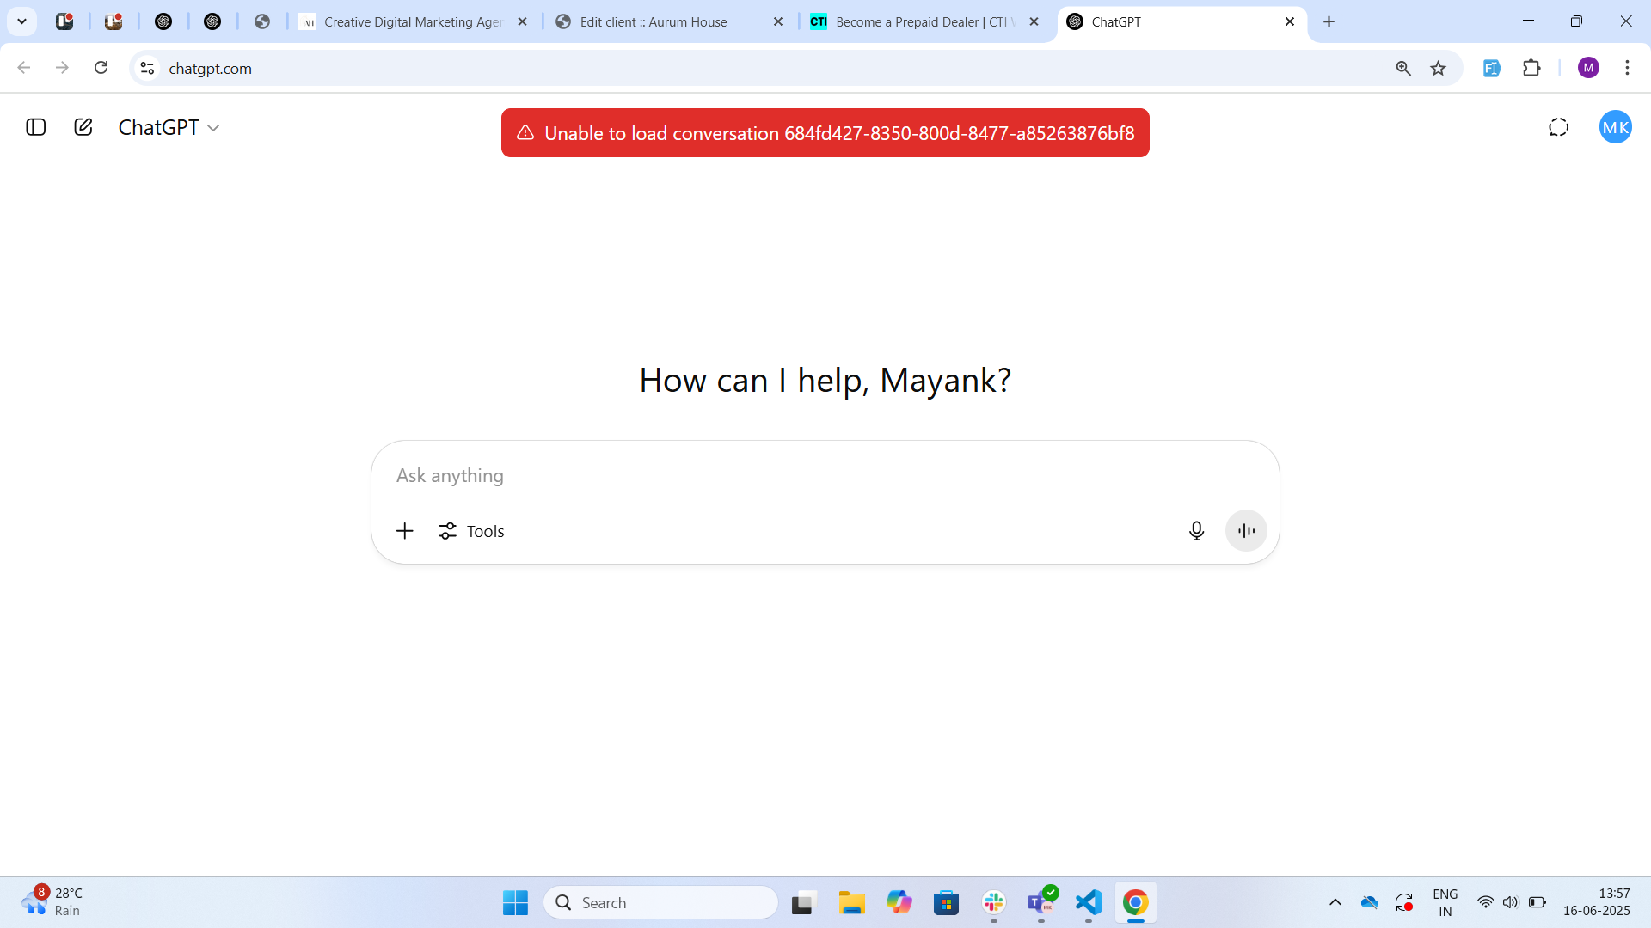Image resolution: width=1651 pixels, height=928 pixels.
Task: Close the Creative Digital Marketing tab
Action: (522, 21)
